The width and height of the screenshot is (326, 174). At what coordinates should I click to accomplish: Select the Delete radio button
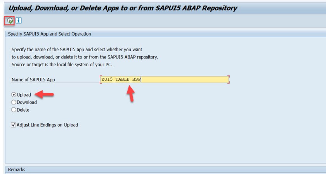tap(14, 110)
